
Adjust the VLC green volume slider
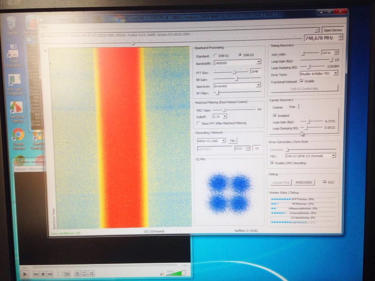point(176,273)
